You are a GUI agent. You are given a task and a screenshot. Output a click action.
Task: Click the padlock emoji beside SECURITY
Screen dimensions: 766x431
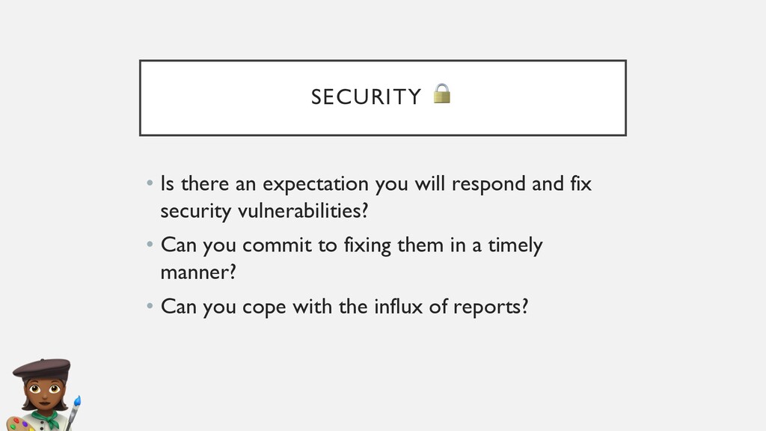click(x=442, y=94)
